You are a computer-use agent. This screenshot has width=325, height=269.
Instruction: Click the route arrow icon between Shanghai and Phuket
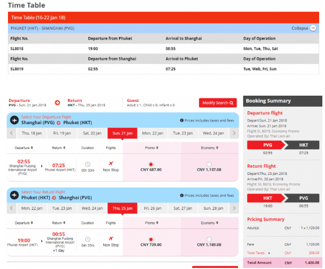59,123
